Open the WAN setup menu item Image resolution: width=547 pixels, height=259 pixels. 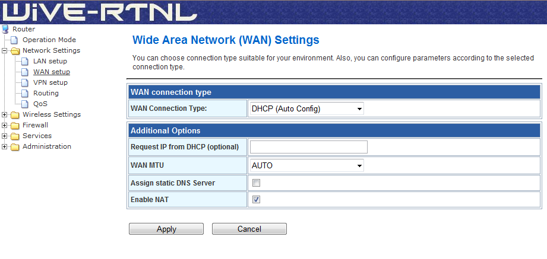(x=51, y=72)
